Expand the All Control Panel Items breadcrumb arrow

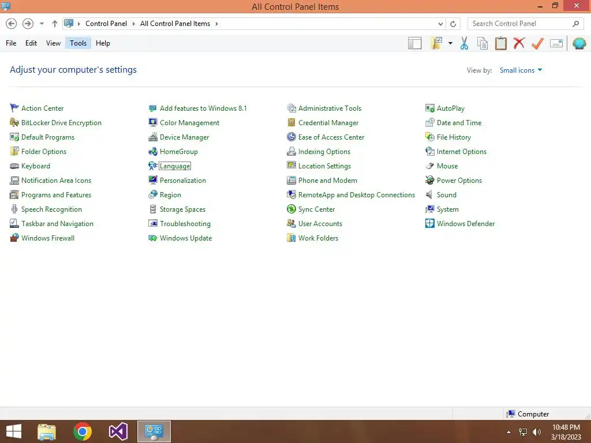coord(217,24)
